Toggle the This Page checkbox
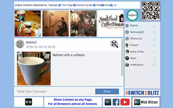The height and width of the screenshot is (108, 173). point(75,5)
